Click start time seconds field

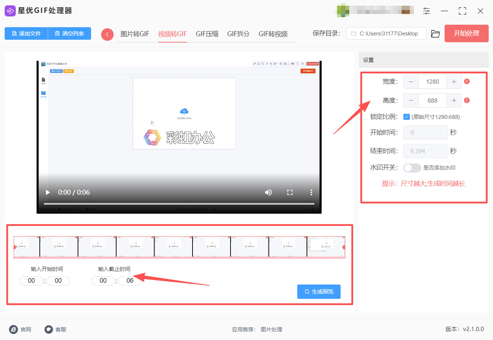tap(58, 281)
